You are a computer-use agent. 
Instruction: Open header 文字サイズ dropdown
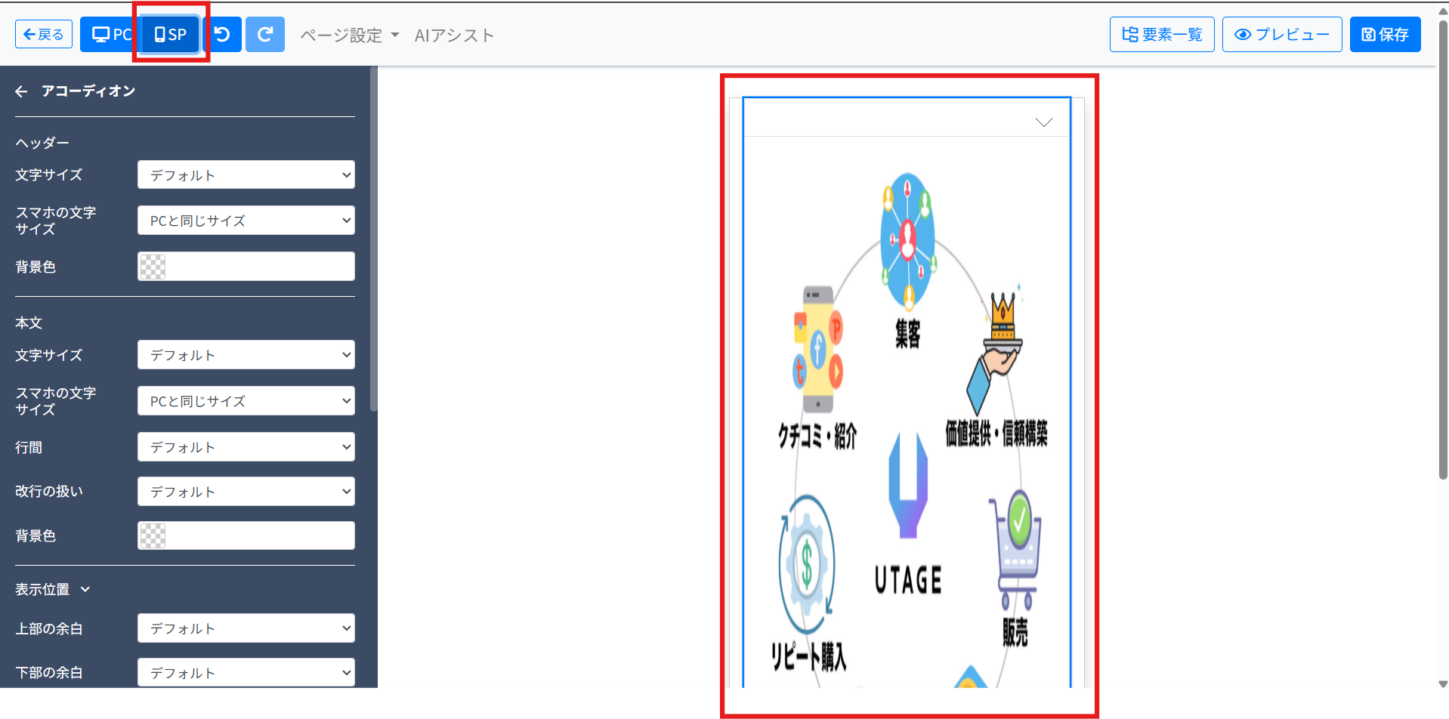246,174
